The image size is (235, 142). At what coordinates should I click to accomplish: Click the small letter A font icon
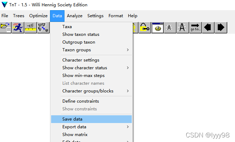[x=170, y=27]
